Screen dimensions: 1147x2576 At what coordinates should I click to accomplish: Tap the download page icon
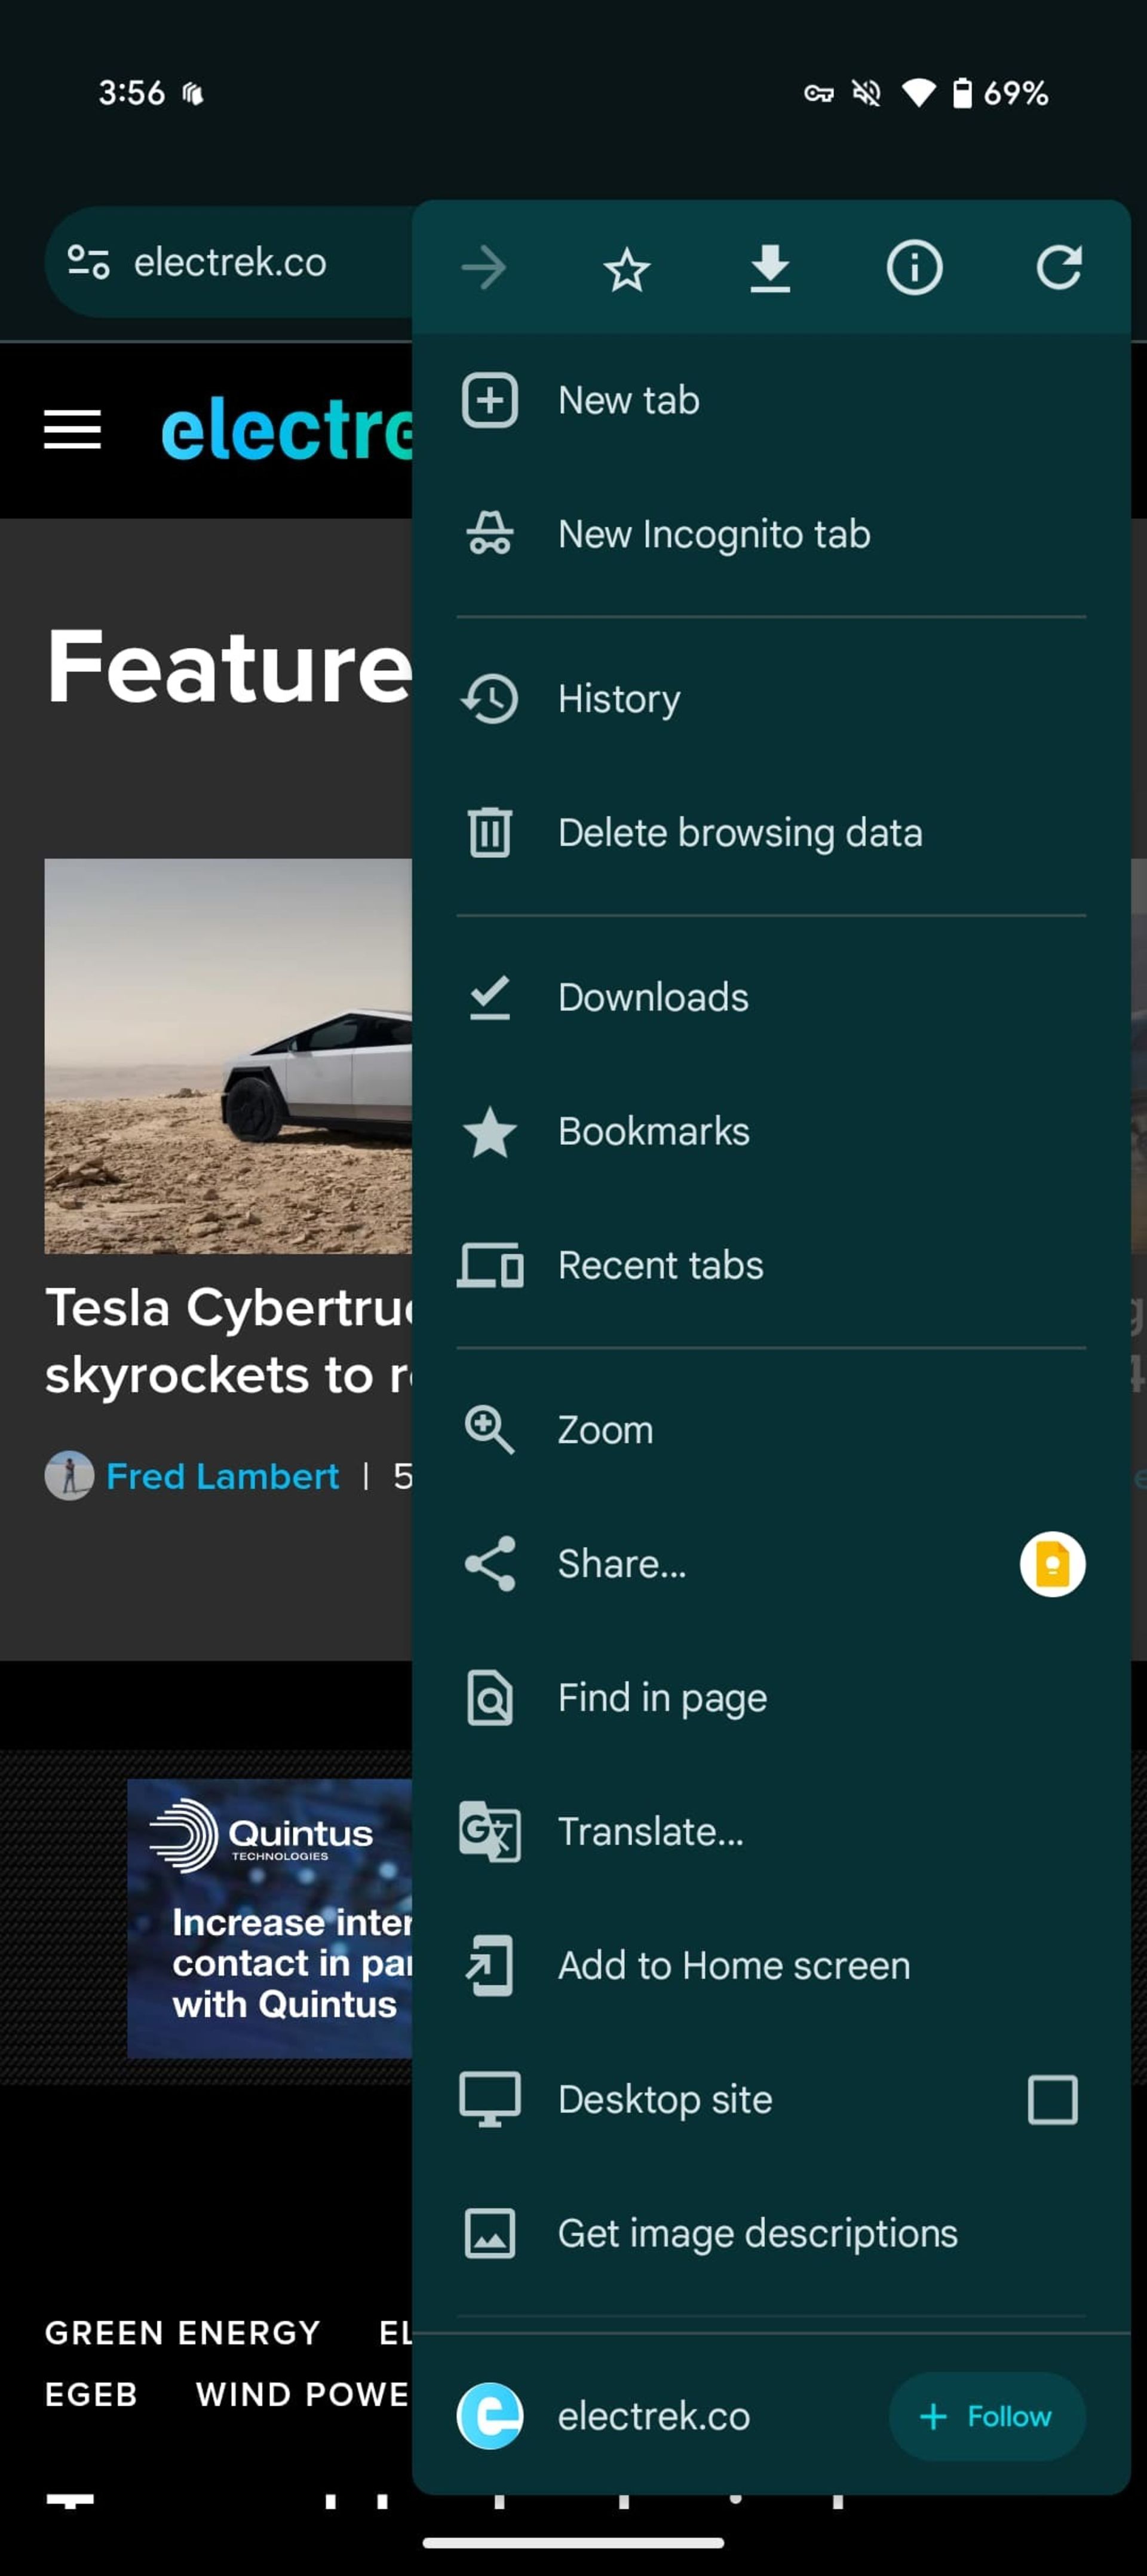tap(770, 268)
